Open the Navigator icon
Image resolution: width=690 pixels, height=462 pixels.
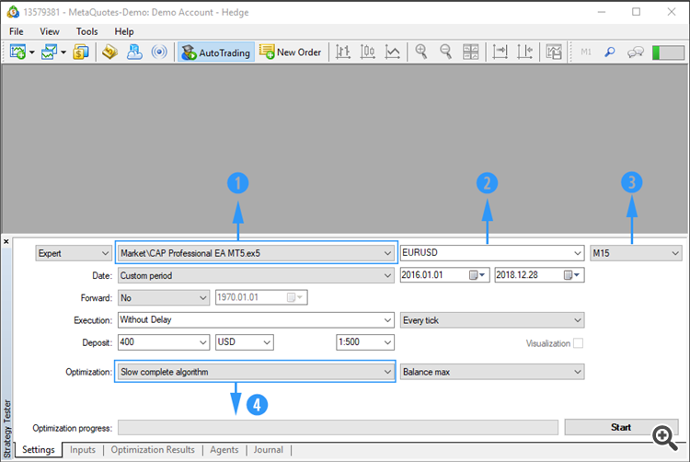(x=134, y=52)
